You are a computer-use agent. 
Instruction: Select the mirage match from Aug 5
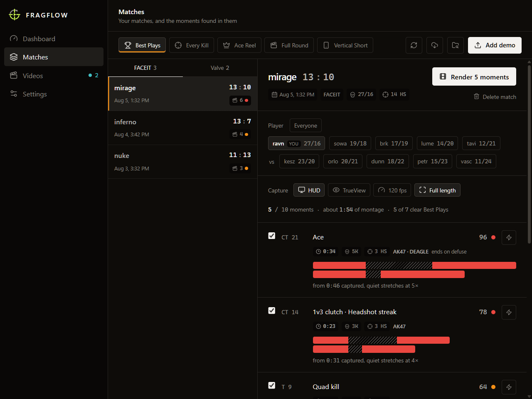(183, 94)
